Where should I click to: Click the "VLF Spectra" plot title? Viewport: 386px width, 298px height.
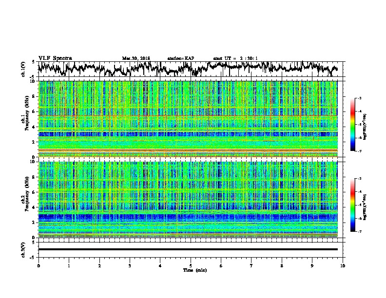[x=55, y=58]
